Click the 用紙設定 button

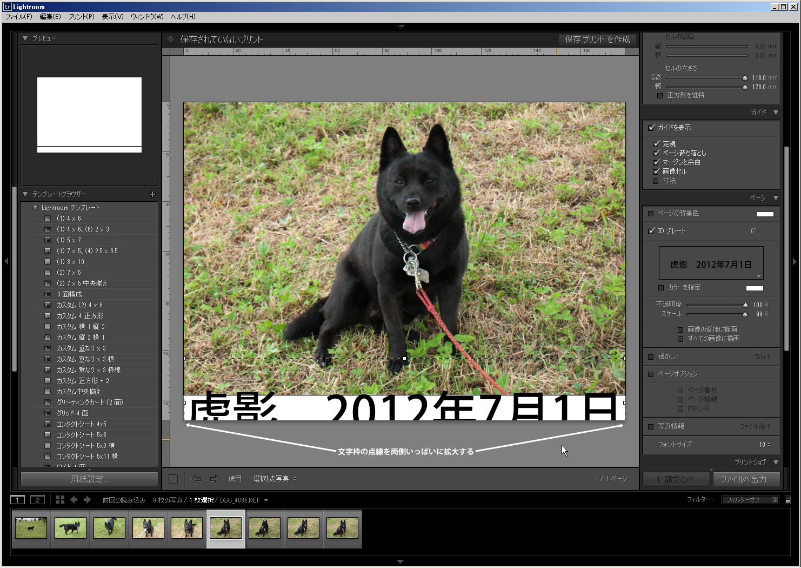89,479
